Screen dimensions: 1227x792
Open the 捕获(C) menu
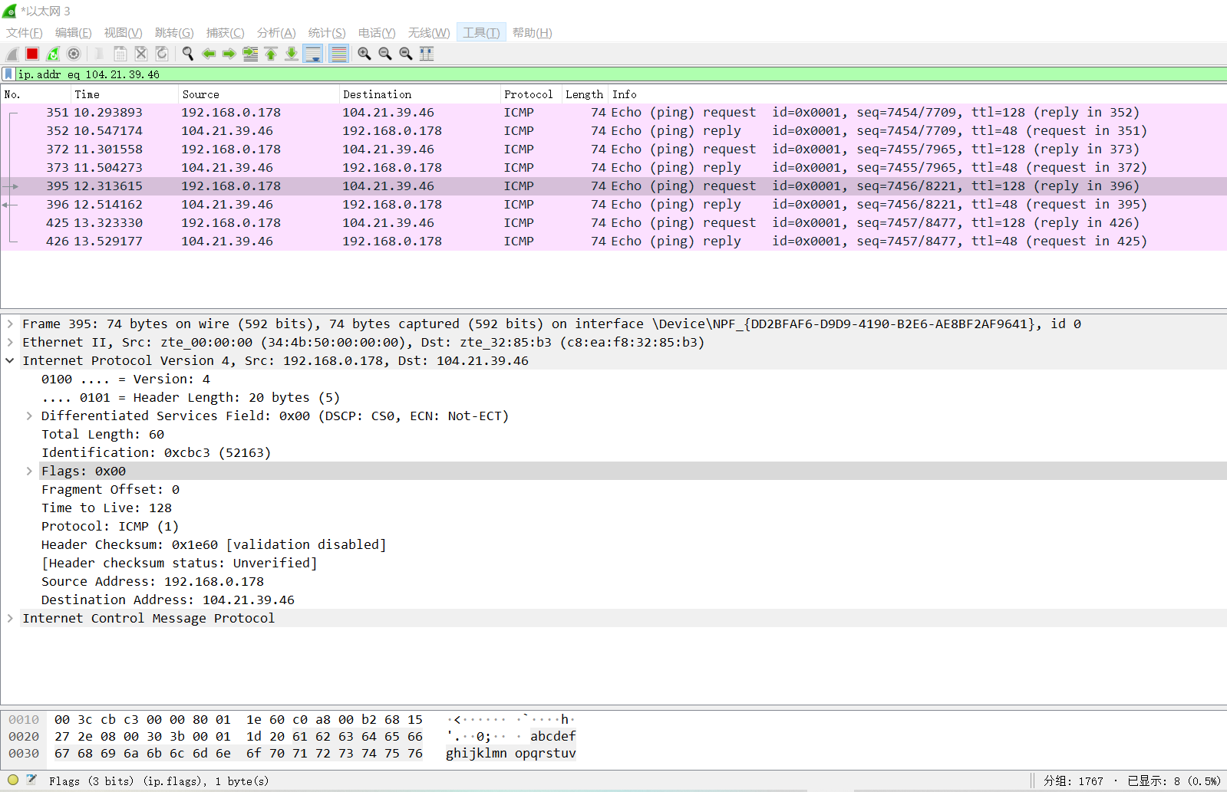point(226,33)
